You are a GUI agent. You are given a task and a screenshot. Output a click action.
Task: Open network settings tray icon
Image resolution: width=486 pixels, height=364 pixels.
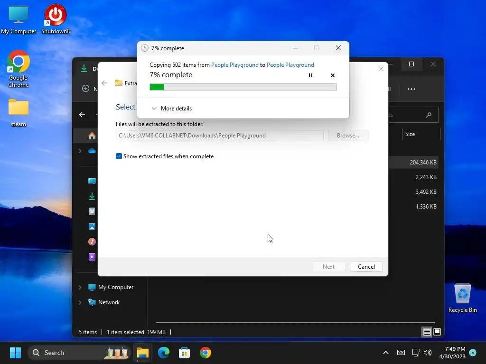tap(416, 353)
